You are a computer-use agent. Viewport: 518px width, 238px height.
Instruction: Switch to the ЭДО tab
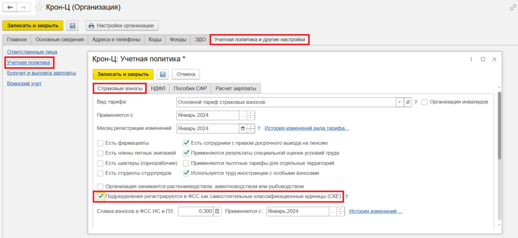click(200, 40)
